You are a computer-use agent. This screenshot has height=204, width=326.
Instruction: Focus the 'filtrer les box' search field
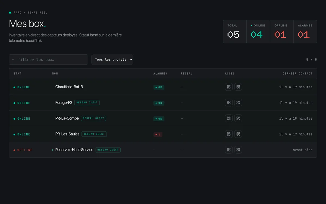tap(48, 60)
